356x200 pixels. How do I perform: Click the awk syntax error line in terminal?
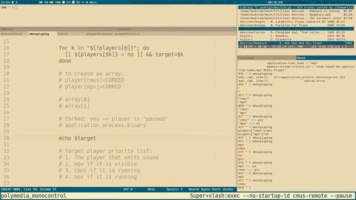[282, 81]
